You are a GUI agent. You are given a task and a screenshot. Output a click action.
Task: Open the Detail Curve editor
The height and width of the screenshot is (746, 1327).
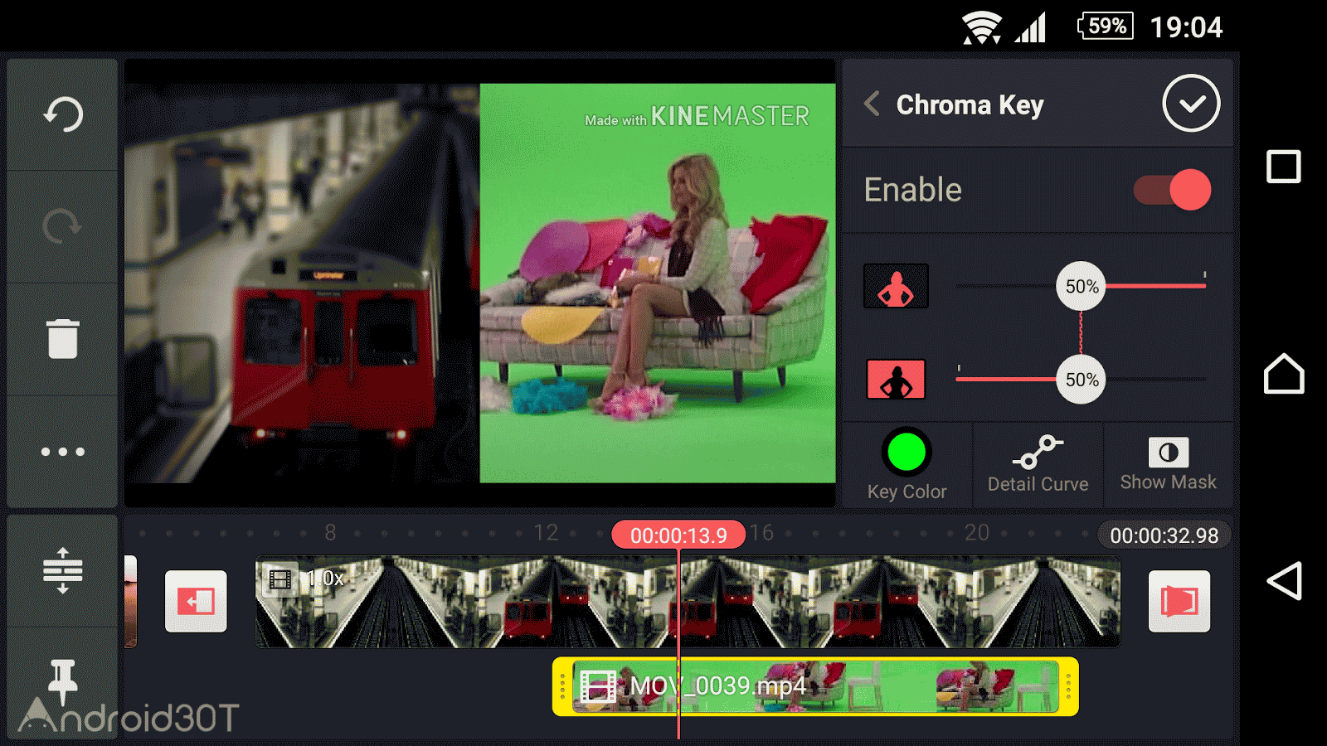pyautogui.click(x=1038, y=464)
